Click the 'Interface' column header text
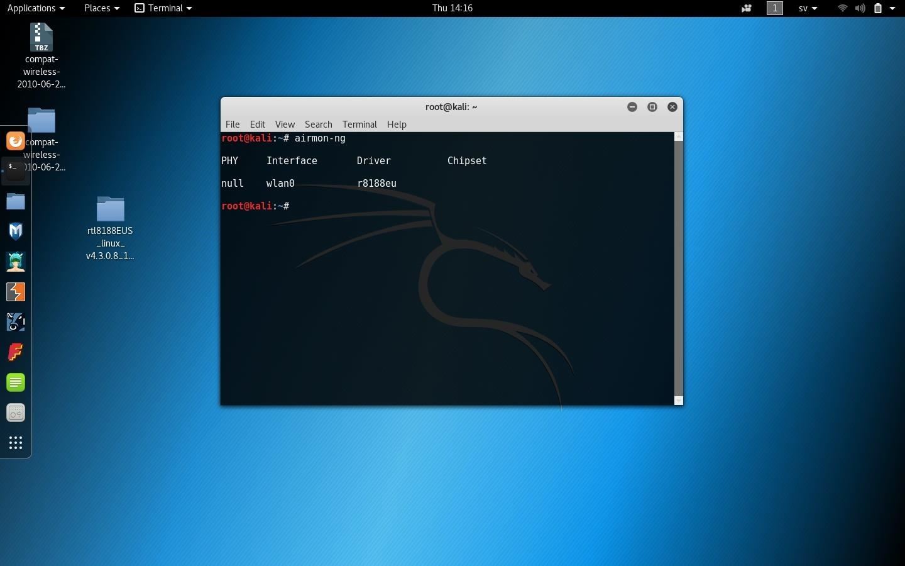Screen dimensions: 905x566 click(292, 161)
